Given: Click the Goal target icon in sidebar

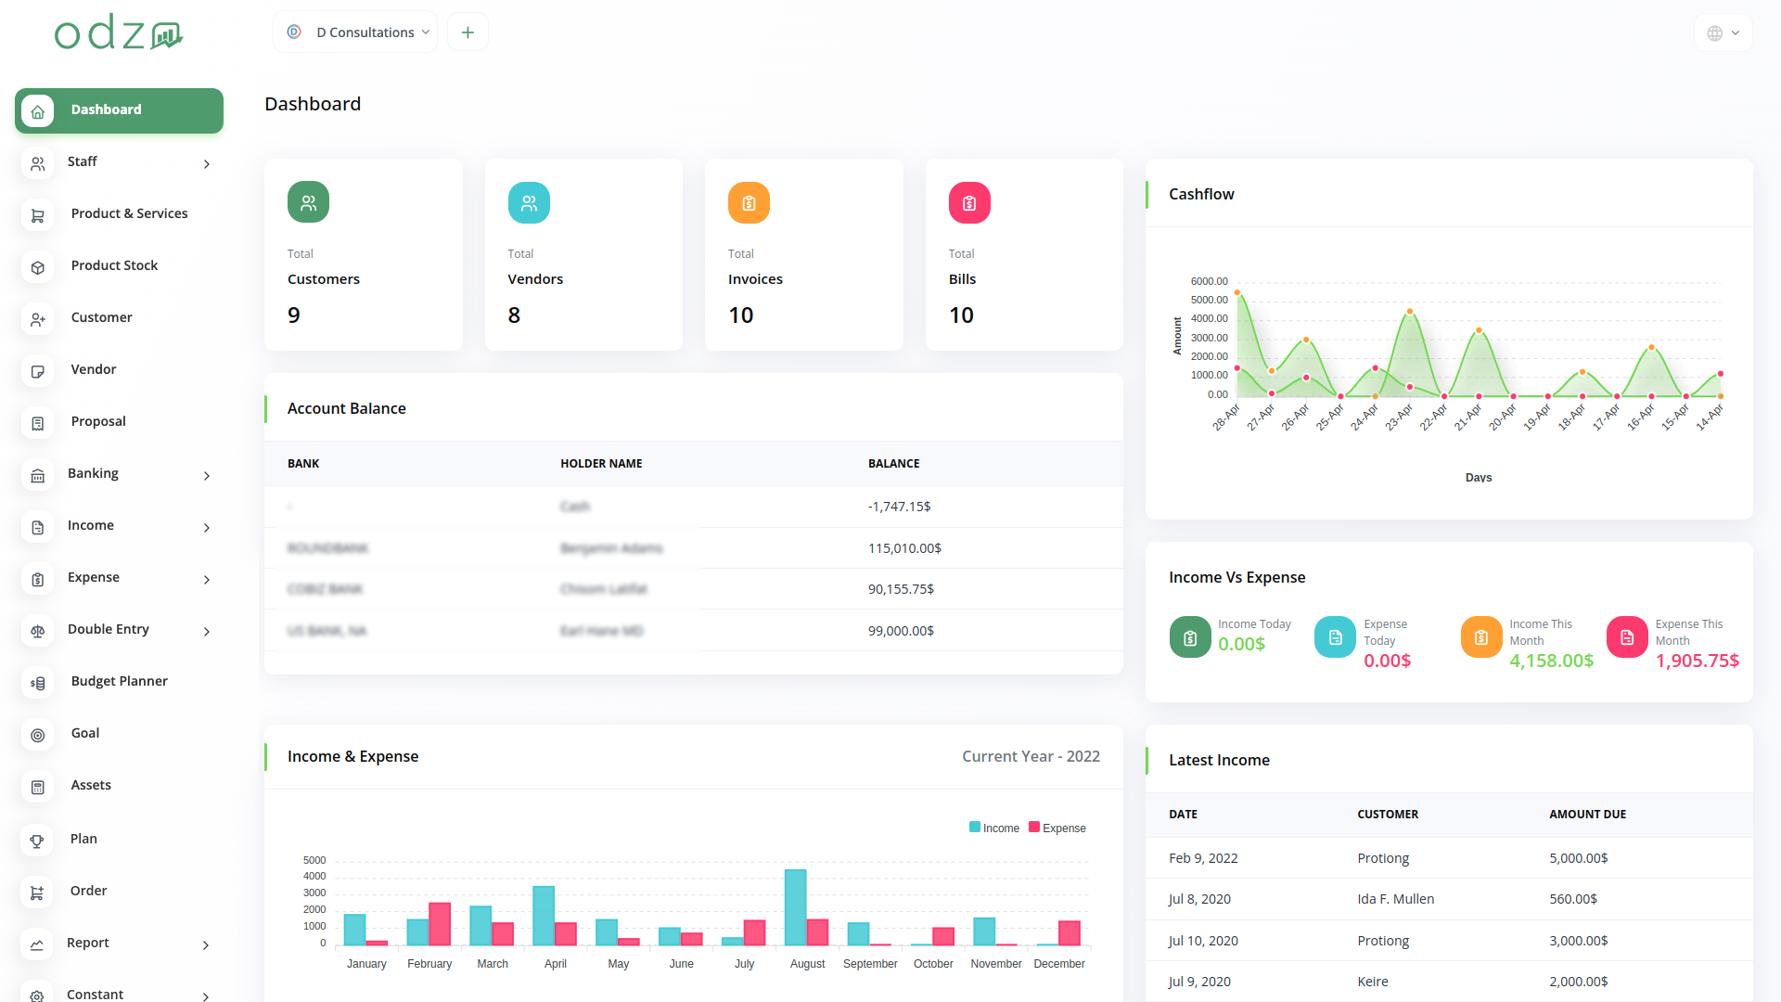Looking at the screenshot, I should pyautogui.click(x=37, y=735).
